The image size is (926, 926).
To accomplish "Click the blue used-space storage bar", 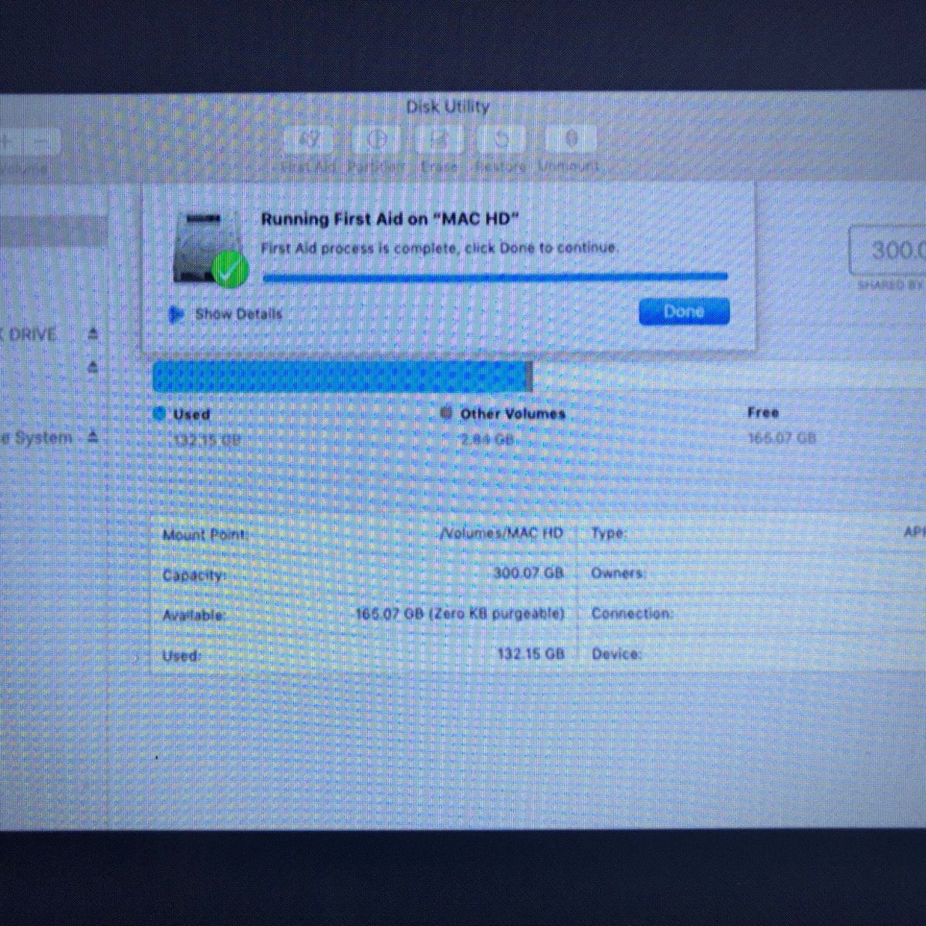I will click(340, 377).
